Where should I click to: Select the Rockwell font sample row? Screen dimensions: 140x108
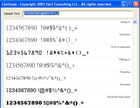68,88
